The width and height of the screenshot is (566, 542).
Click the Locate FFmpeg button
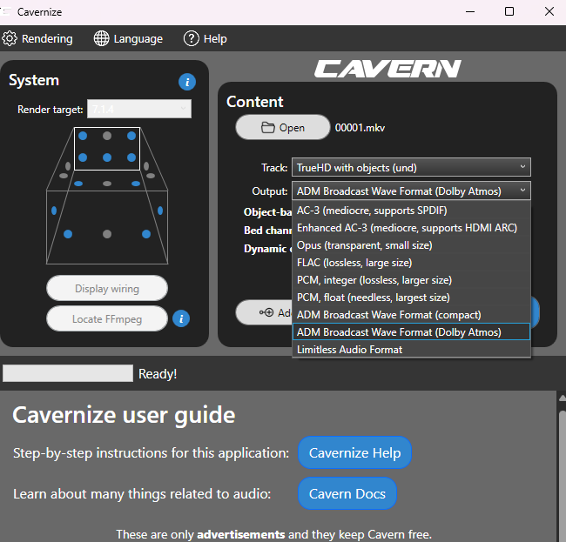click(107, 318)
